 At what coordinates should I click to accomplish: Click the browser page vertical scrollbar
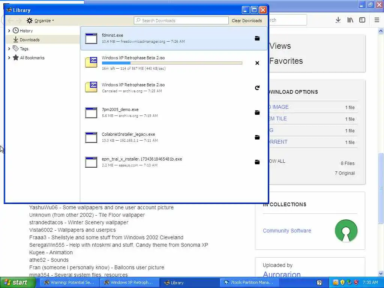click(x=381, y=188)
